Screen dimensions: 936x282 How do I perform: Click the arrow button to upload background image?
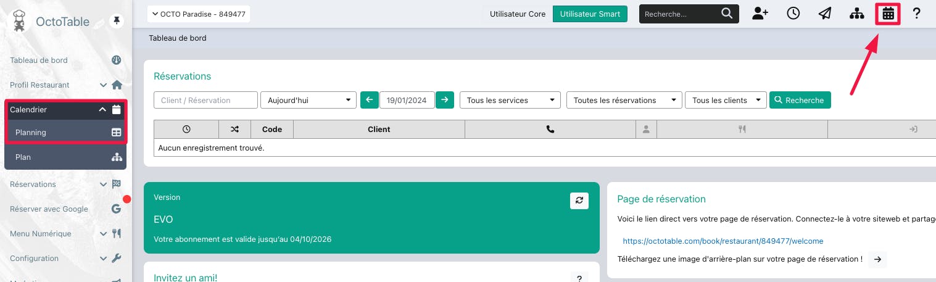[877, 259]
